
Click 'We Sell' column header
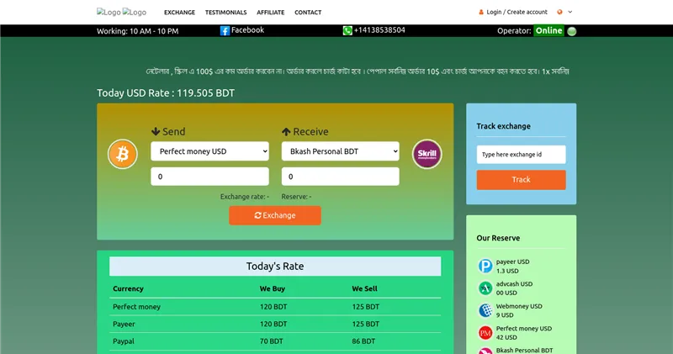[364, 288]
